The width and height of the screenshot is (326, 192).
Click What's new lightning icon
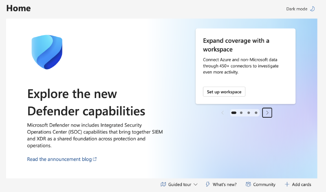[208, 184]
